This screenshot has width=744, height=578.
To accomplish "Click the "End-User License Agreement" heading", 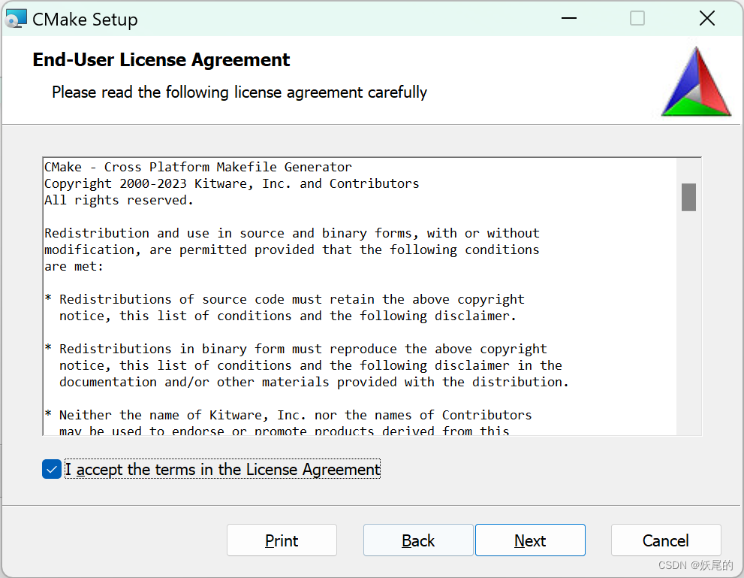I will [161, 60].
